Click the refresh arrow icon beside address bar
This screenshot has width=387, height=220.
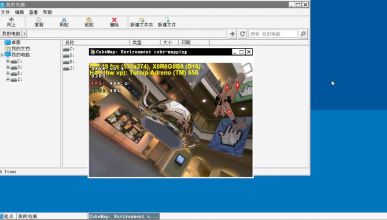pyautogui.click(x=242, y=34)
